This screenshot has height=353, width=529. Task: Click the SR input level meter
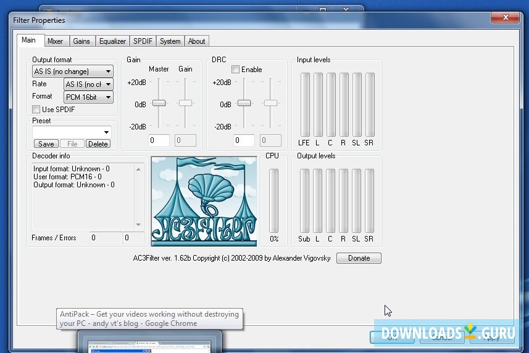click(370, 105)
